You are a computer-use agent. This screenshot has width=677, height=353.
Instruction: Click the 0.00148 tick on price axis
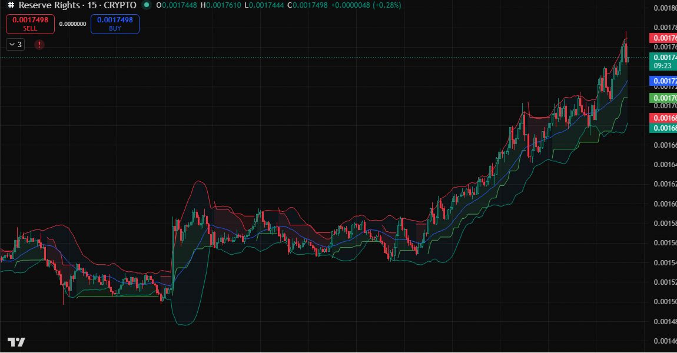(x=665, y=321)
